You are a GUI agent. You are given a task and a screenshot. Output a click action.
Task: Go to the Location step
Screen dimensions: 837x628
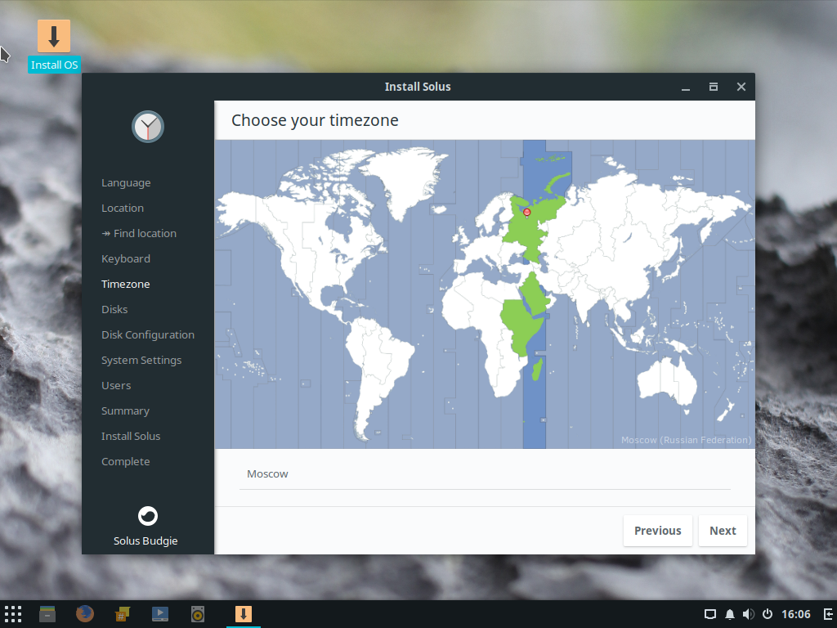(x=123, y=209)
